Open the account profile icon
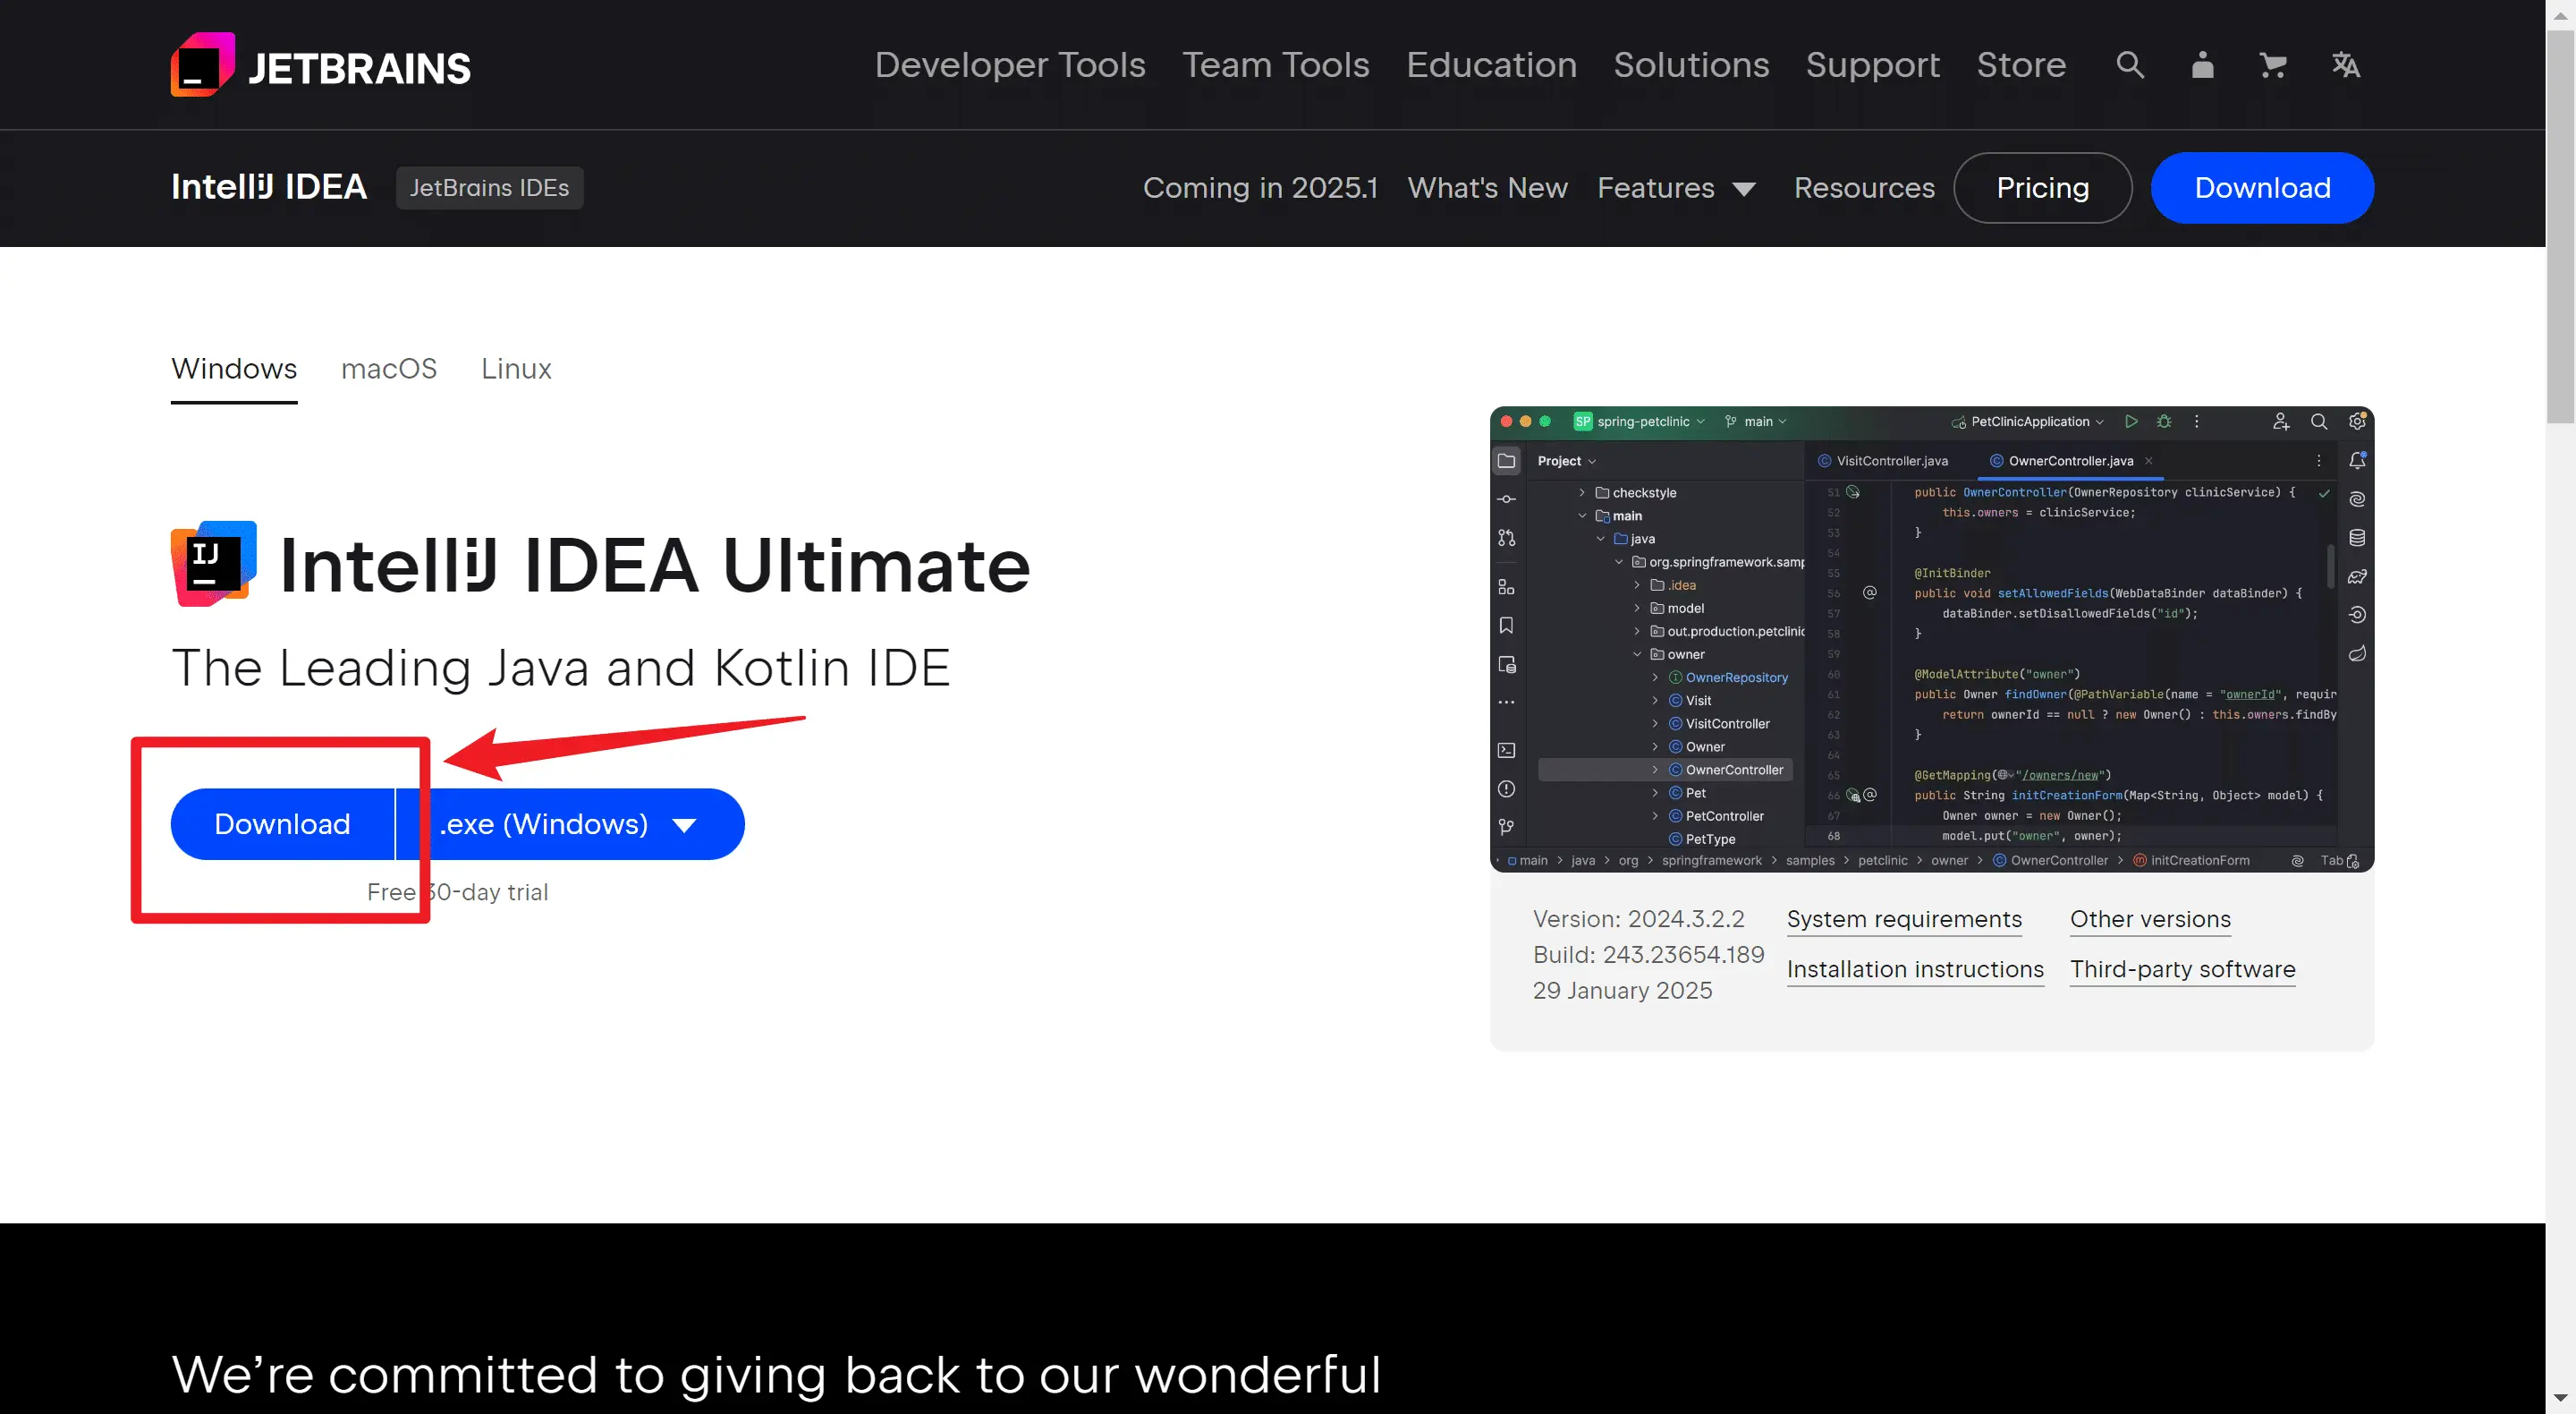The image size is (2576, 1414). [2202, 65]
